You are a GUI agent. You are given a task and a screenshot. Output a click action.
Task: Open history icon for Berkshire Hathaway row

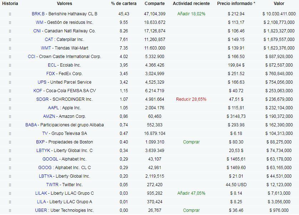coord(10,14)
